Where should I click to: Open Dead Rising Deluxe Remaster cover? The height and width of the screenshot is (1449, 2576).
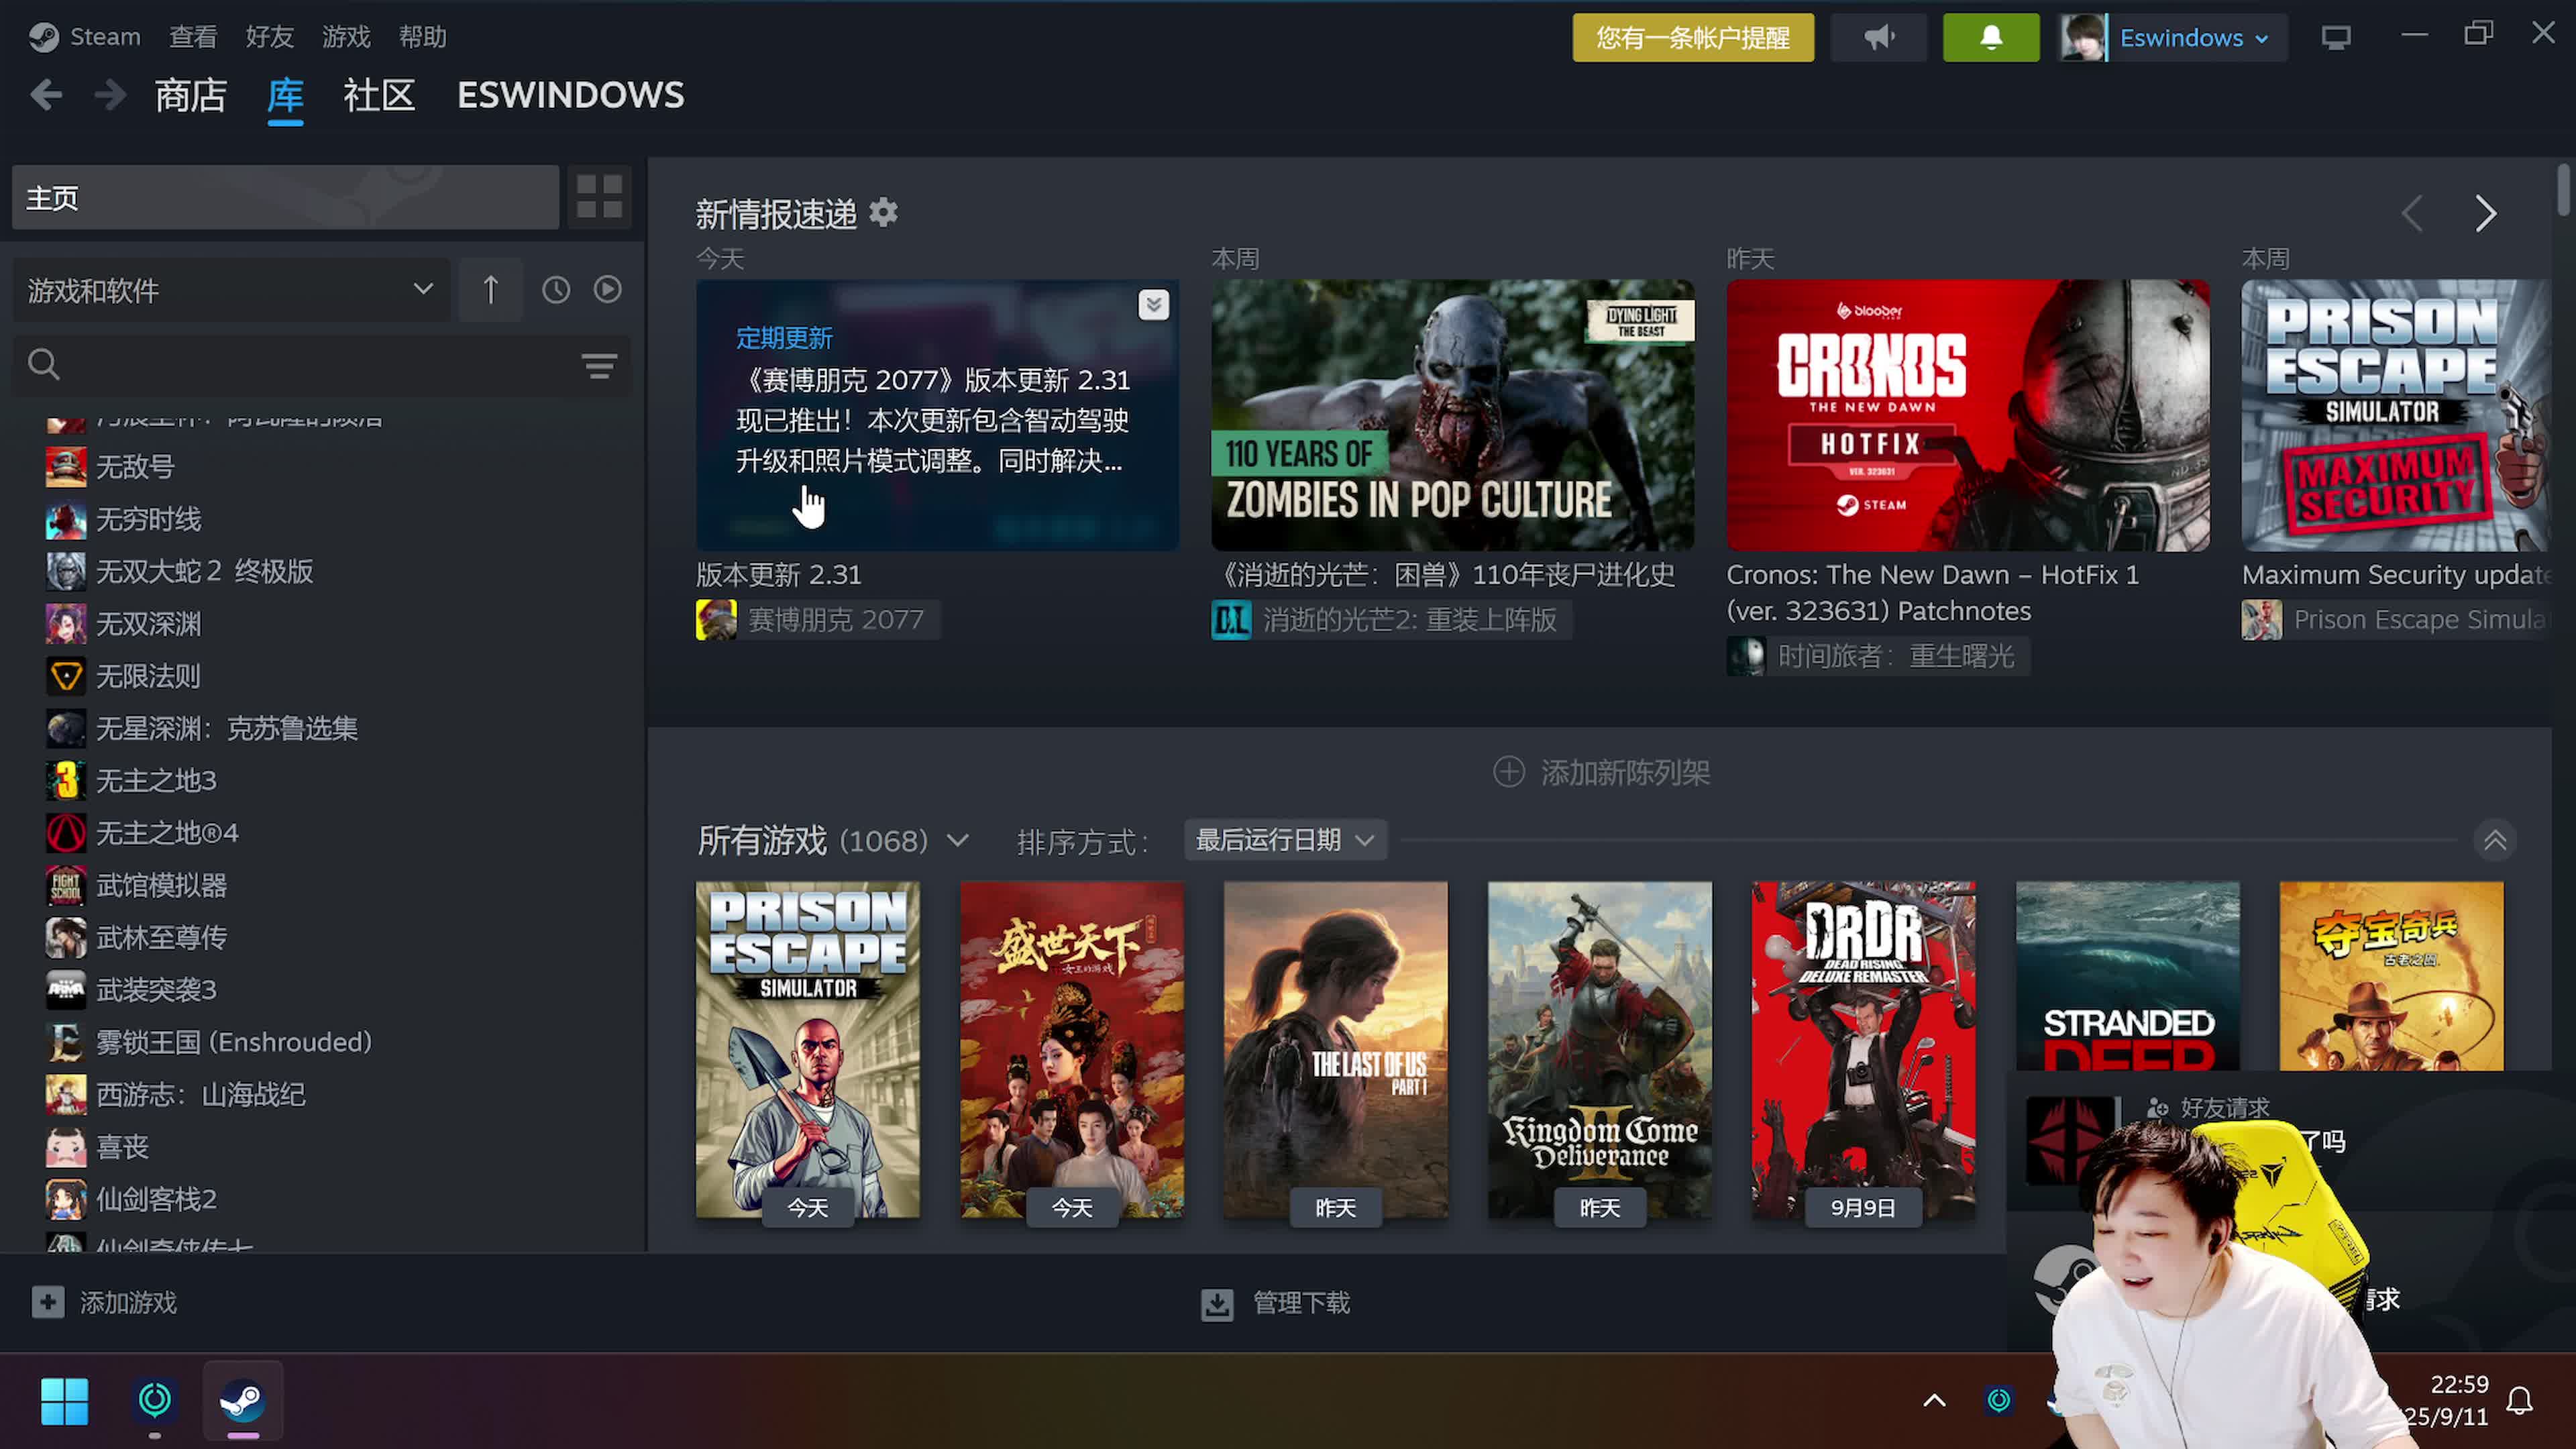[1864, 1050]
